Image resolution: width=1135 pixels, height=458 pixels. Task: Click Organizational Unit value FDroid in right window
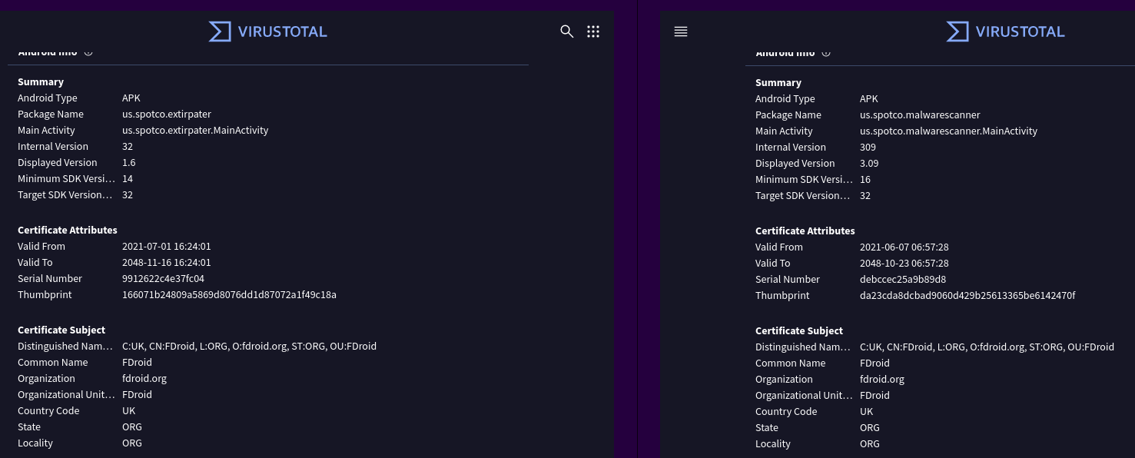point(875,396)
